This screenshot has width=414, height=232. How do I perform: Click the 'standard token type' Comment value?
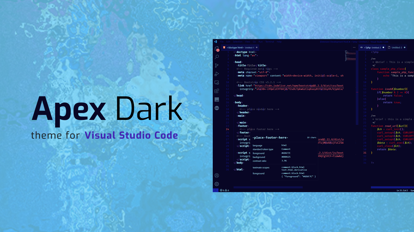coord(286,149)
